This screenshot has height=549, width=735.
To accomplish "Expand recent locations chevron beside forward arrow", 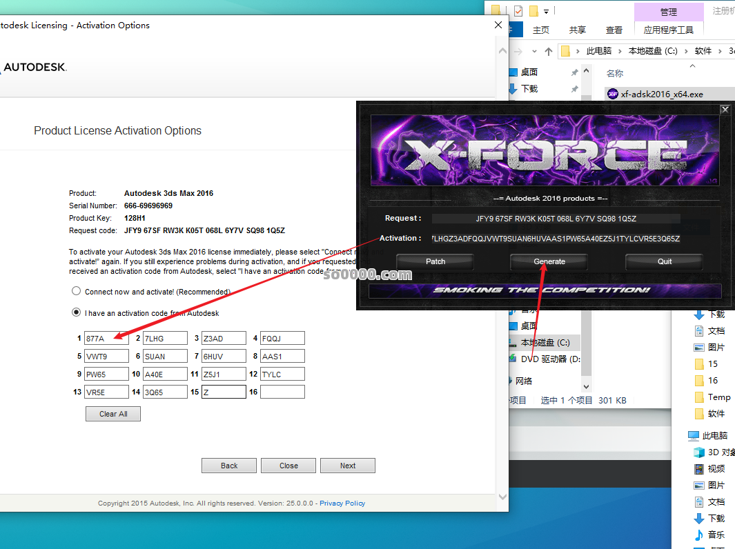I will coord(535,51).
